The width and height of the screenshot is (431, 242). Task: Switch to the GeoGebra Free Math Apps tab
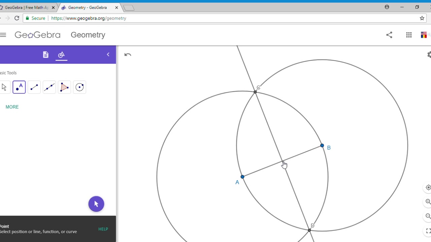(x=26, y=7)
